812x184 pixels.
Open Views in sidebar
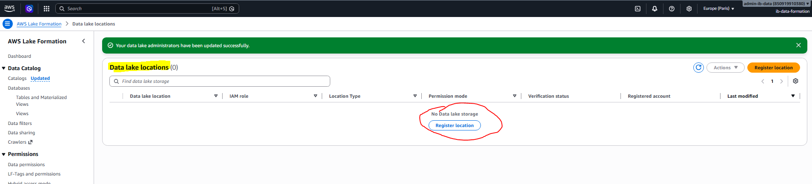(22, 113)
